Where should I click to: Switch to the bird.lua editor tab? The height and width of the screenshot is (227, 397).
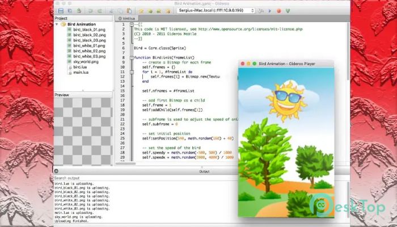pyautogui.click(x=126, y=18)
